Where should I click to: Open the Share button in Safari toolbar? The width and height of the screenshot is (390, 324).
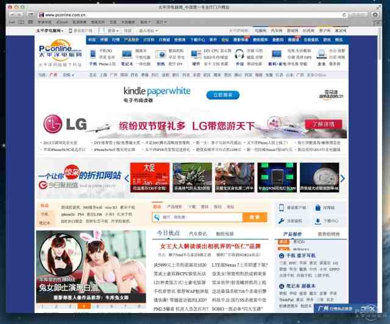click(30, 15)
